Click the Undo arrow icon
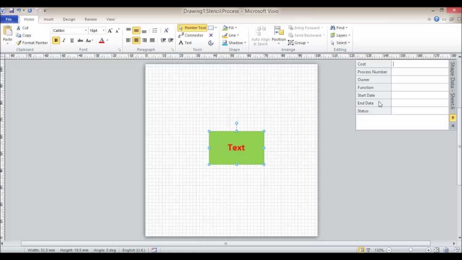 [19, 10]
